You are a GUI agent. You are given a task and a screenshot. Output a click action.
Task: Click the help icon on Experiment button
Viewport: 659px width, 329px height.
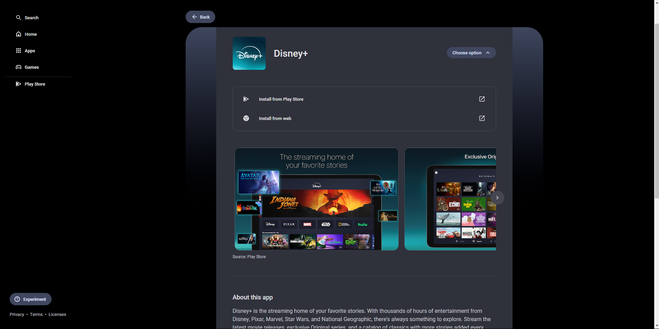(x=17, y=299)
